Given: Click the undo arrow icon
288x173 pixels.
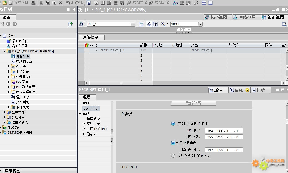Looking at the screenshot, I should [68, 3].
